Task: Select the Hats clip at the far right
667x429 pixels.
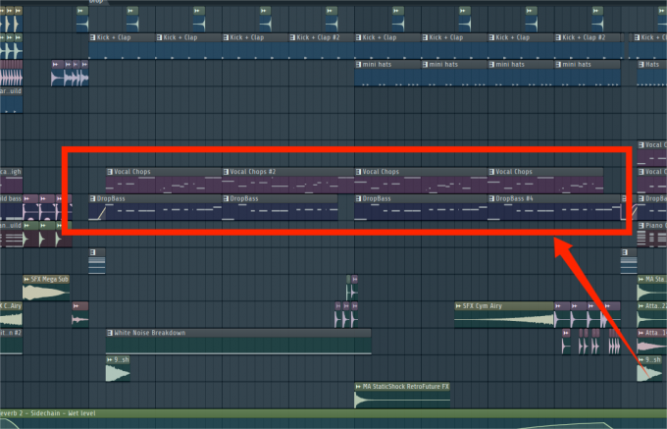Action: click(654, 65)
